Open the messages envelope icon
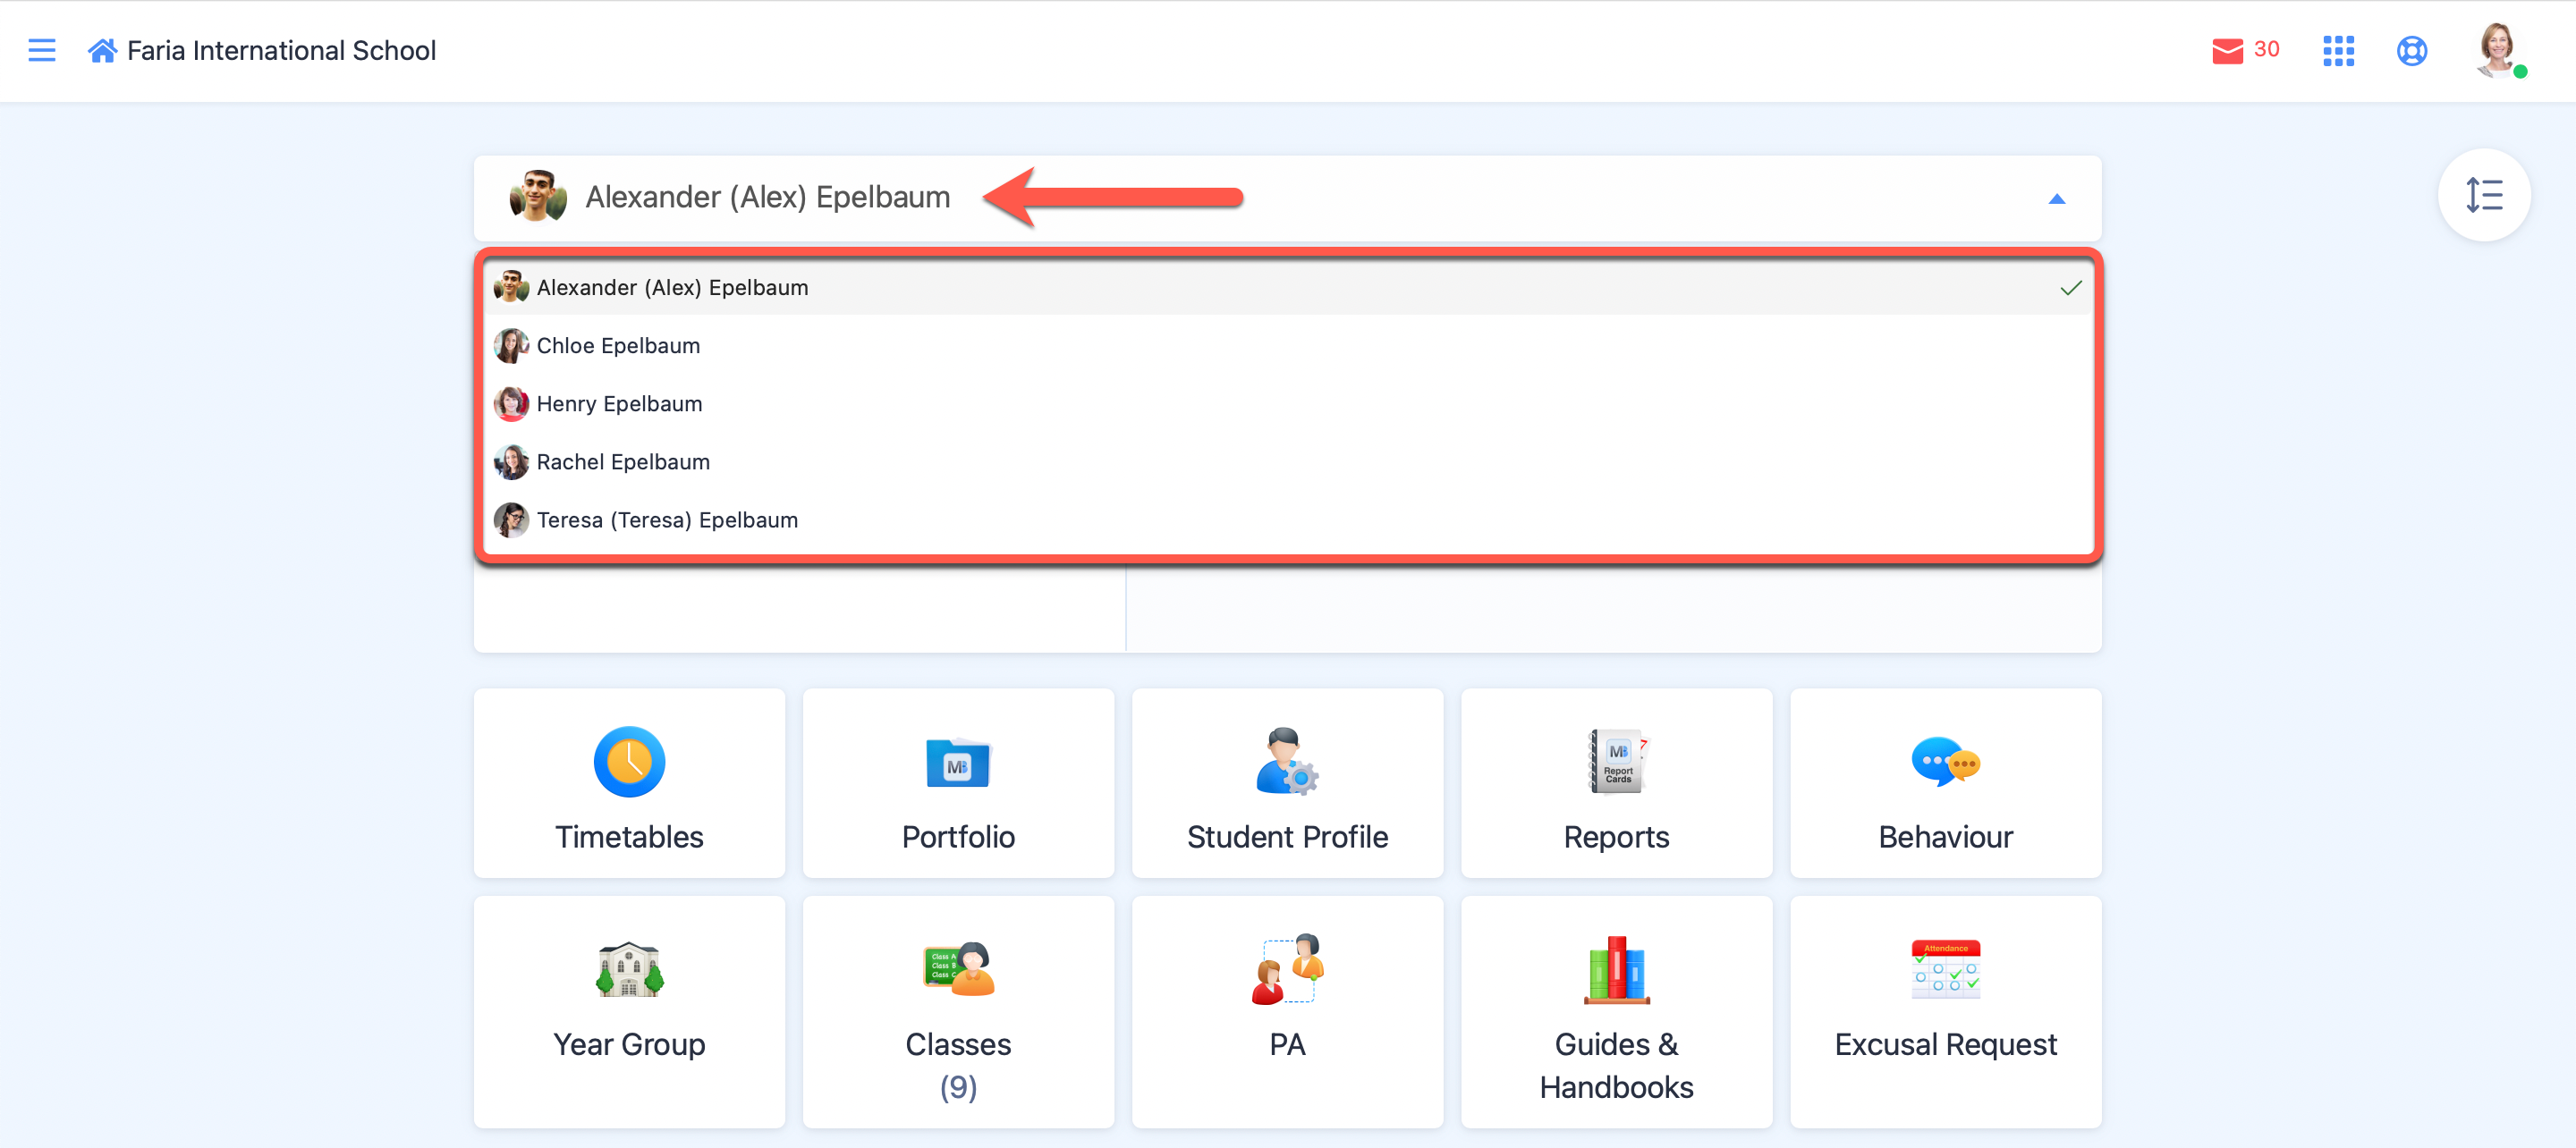 2227,51
